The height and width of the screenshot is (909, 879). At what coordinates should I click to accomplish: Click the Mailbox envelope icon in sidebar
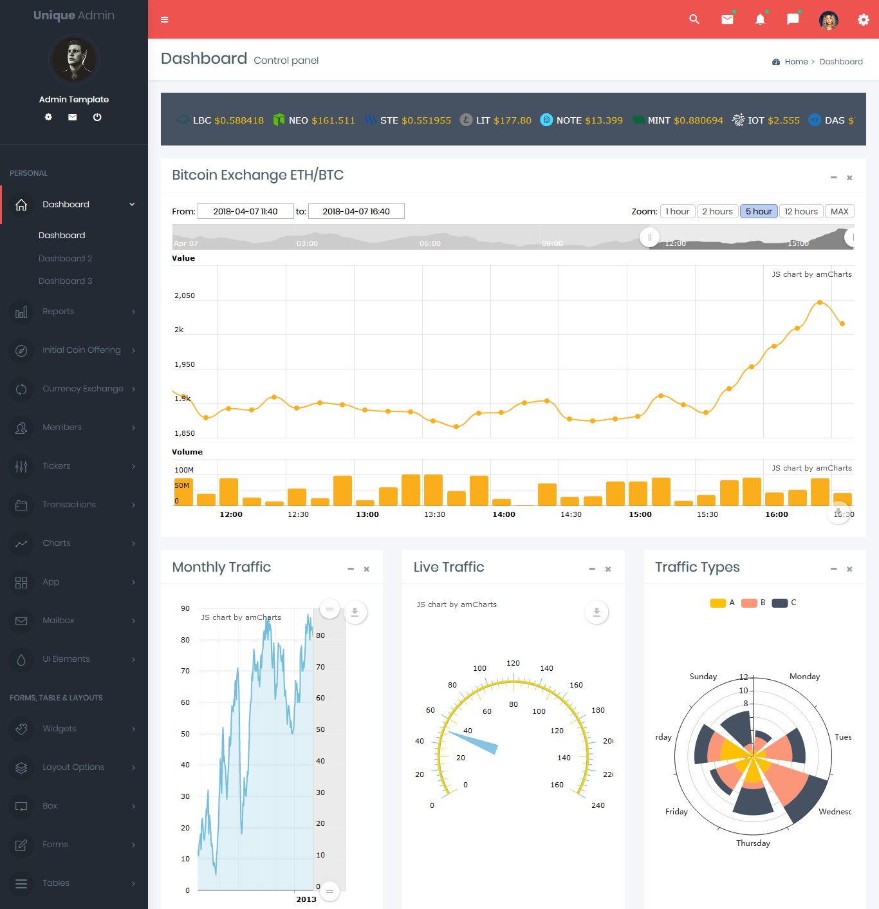21,621
